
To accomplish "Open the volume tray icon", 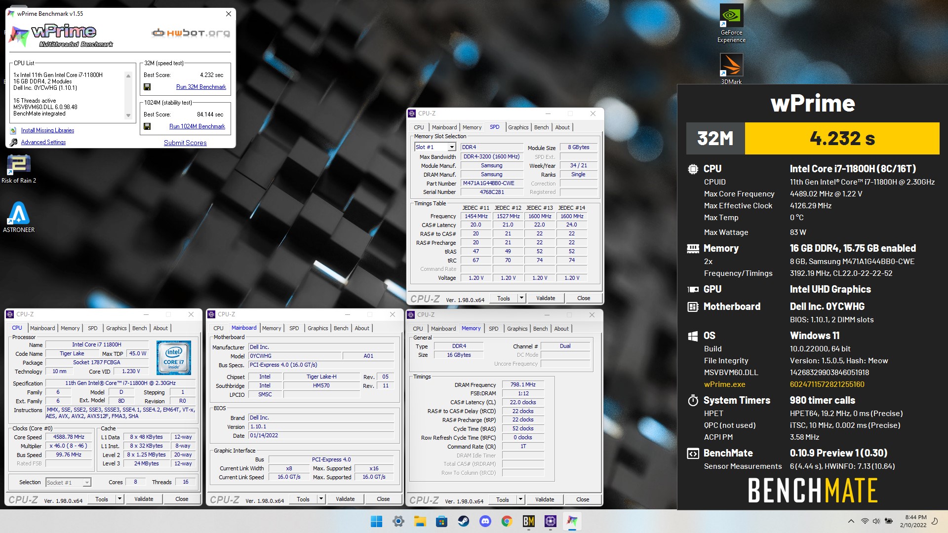I will [x=876, y=521].
